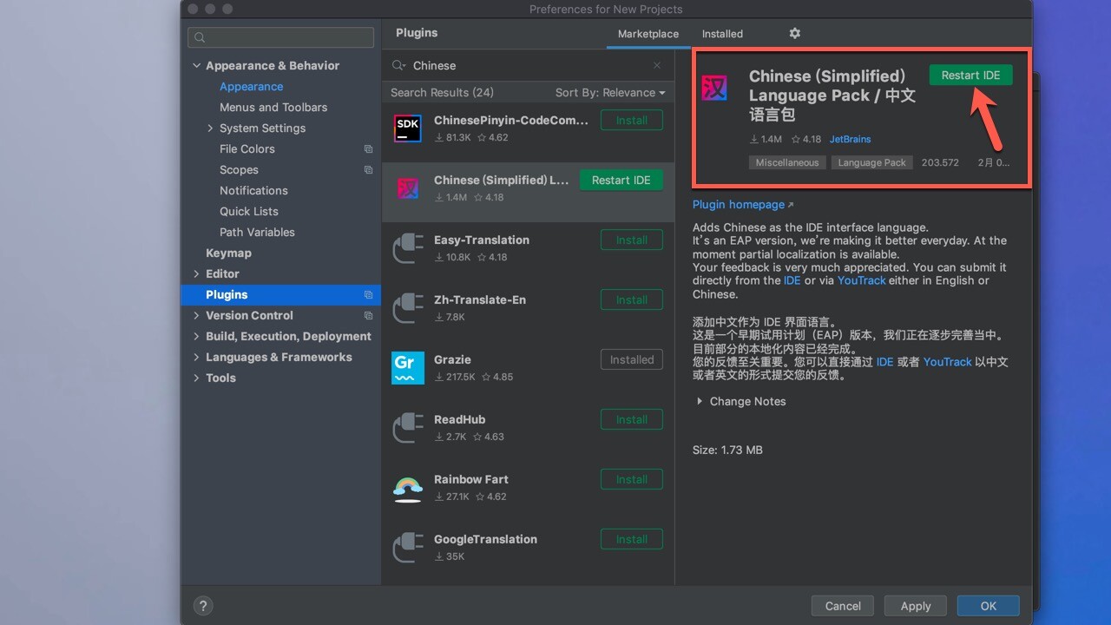
Task: Install the ReadHub plugin
Action: coord(632,419)
